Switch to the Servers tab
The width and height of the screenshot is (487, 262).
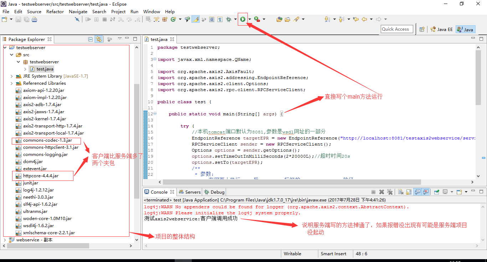(190, 192)
